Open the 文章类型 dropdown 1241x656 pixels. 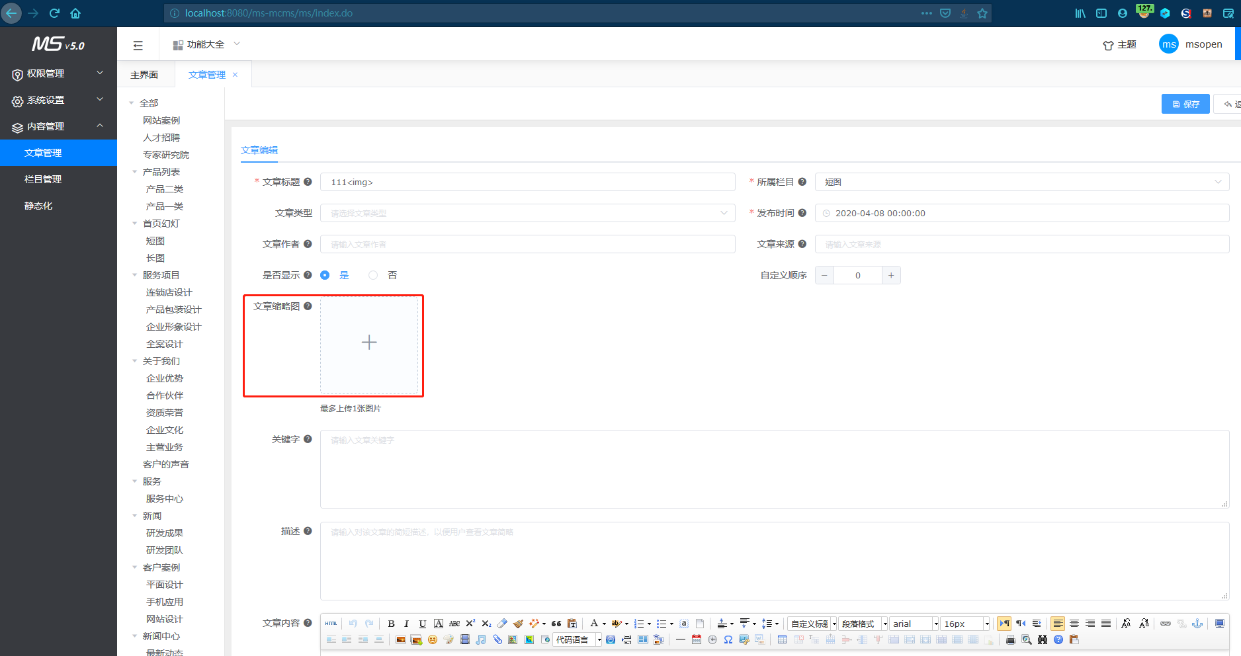click(x=528, y=213)
